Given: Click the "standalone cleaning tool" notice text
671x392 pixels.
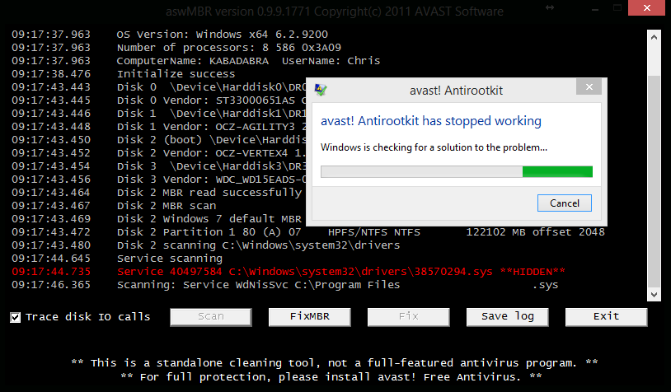Looking at the screenshot, I should pyautogui.click(x=335, y=363).
